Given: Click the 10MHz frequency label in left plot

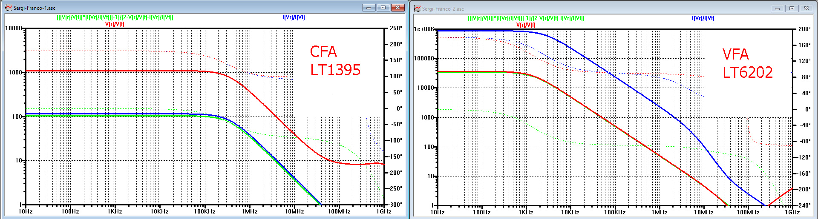Looking at the screenshot, I should (x=294, y=211).
